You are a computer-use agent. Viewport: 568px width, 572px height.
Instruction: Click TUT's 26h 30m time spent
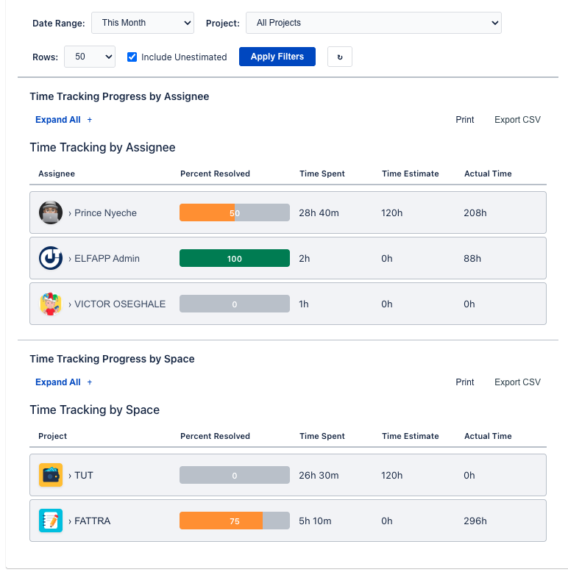pyautogui.click(x=319, y=476)
